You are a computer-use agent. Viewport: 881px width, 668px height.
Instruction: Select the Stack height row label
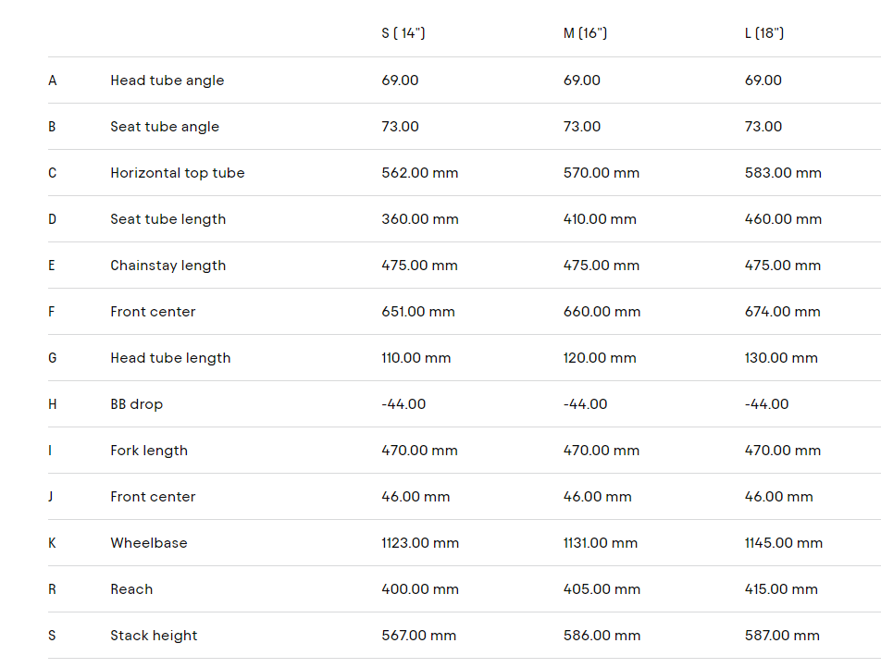click(x=154, y=636)
